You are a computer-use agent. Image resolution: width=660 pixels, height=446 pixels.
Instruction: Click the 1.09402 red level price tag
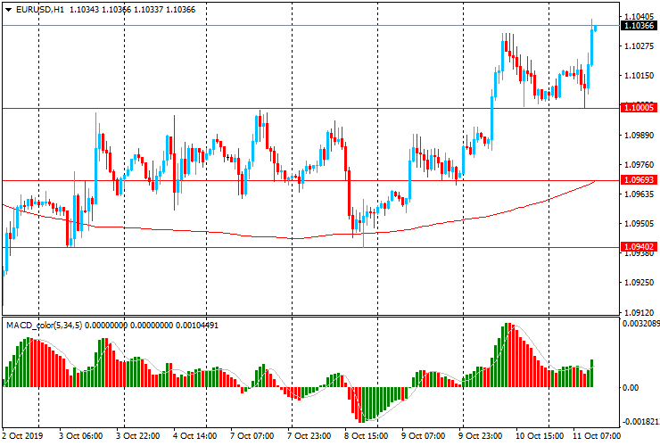click(639, 246)
